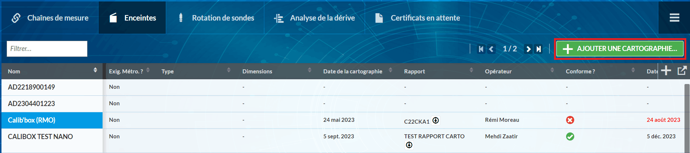Go to Analyse de la dérive tab
Screen dimensions: 690x153
(315, 18)
